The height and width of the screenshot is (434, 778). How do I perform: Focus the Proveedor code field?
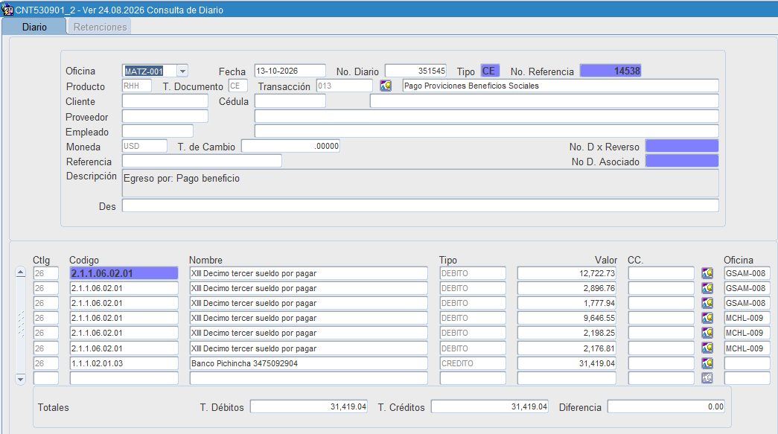(x=165, y=116)
